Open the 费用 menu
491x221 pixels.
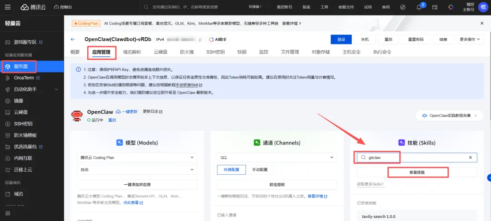(x=386, y=7)
